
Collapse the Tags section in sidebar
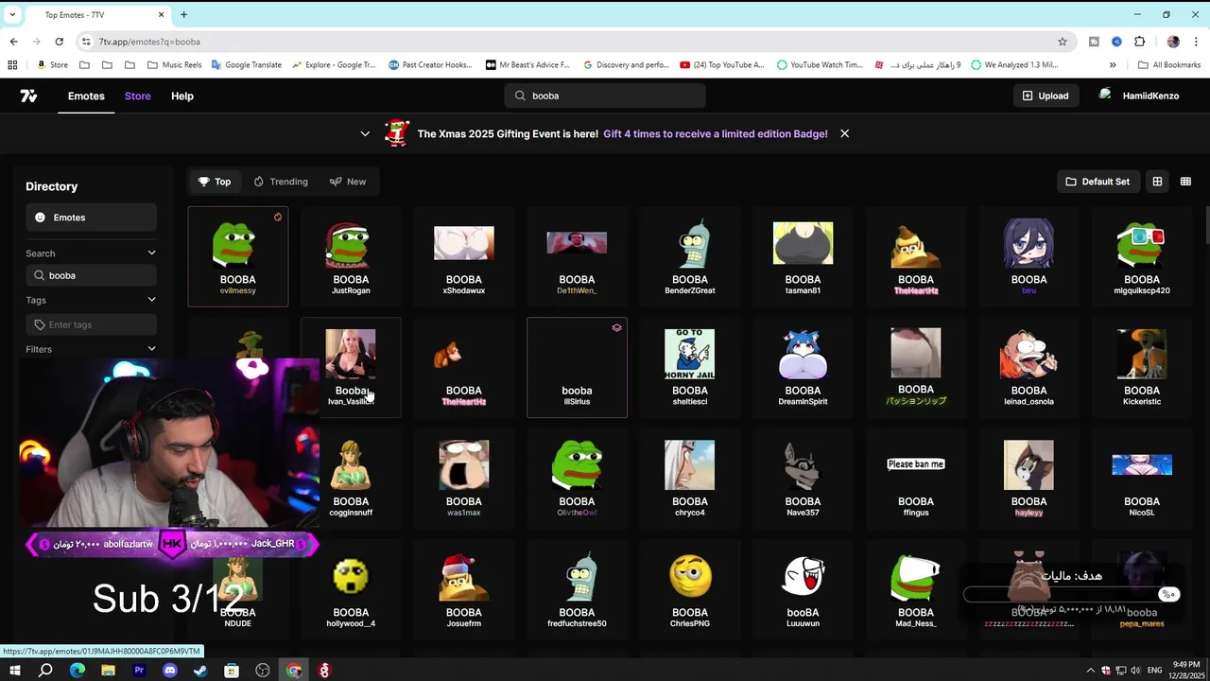pos(151,300)
